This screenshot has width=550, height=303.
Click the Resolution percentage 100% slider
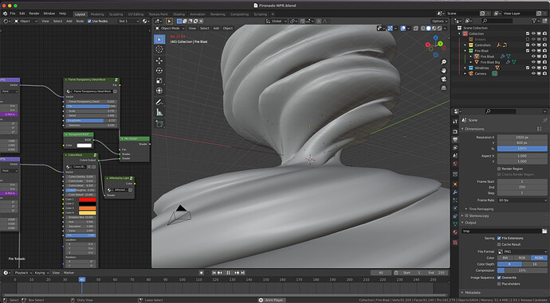click(x=522, y=149)
